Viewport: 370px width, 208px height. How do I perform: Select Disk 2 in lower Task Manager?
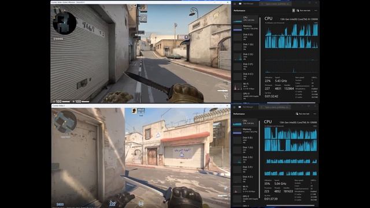[245, 159]
